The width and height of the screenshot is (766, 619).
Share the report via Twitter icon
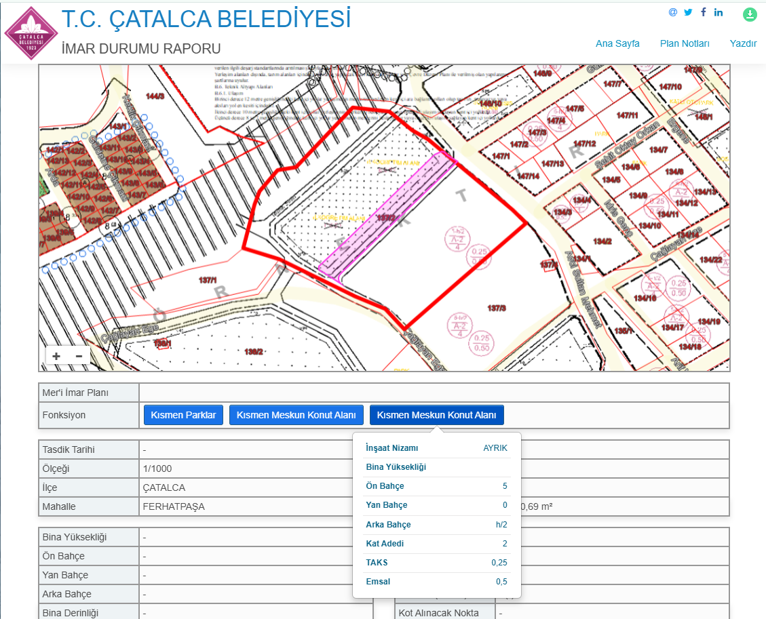(x=688, y=12)
